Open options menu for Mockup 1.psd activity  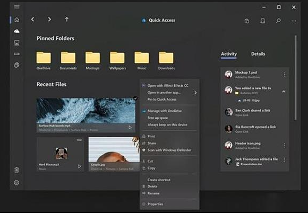285,75
